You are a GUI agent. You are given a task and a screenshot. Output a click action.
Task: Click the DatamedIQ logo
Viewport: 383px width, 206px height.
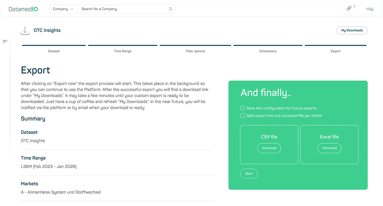pyautogui.click(x=23, y=9)
